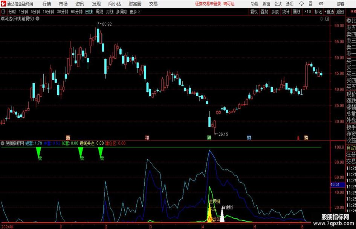
Task: Click the 标记 mark button
Action: coord(318,12)
